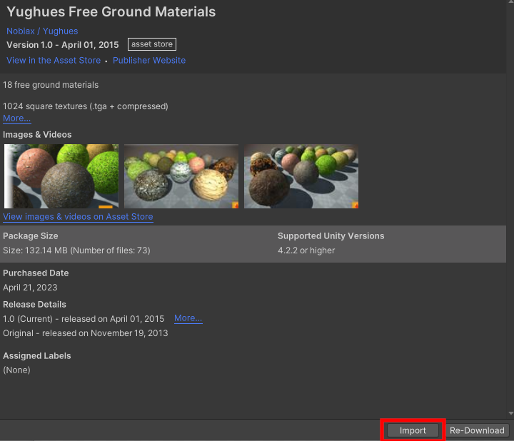Open the Nobiax / Yughues publisher link
The image size is (514, 441).
click(x=42, y=31)
